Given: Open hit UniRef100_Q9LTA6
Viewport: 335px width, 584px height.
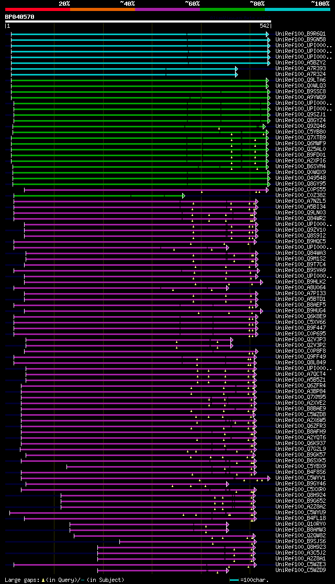Looking at the screenshot, I should (x=301, y=80).
